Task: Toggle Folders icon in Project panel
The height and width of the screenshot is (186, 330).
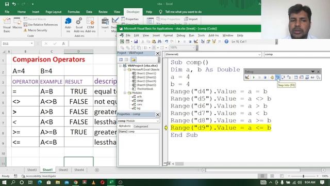Action: [133, 60]
